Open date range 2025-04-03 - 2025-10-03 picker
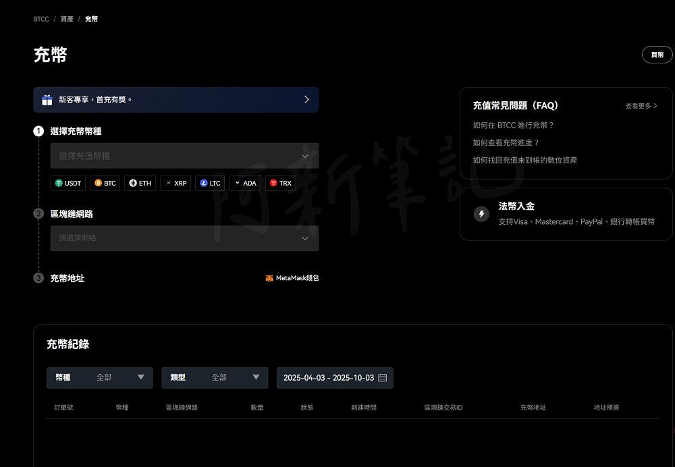This screenshot has width=675, height=467. coord(335,377)
